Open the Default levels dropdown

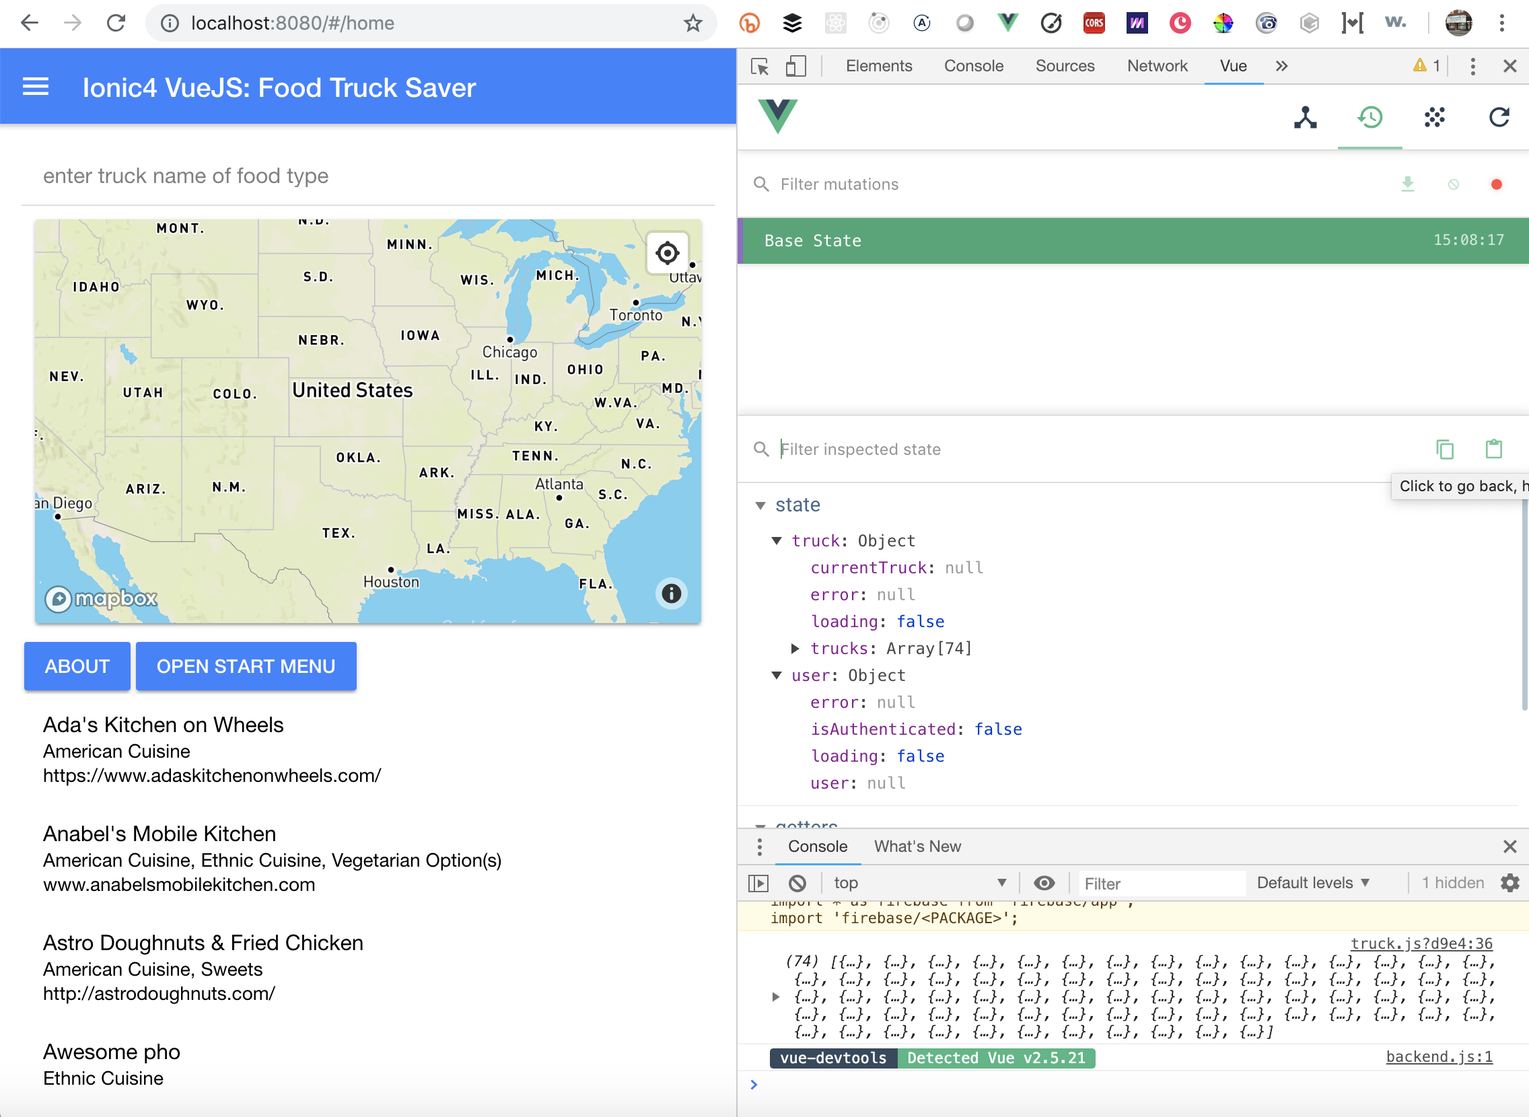1312,883
